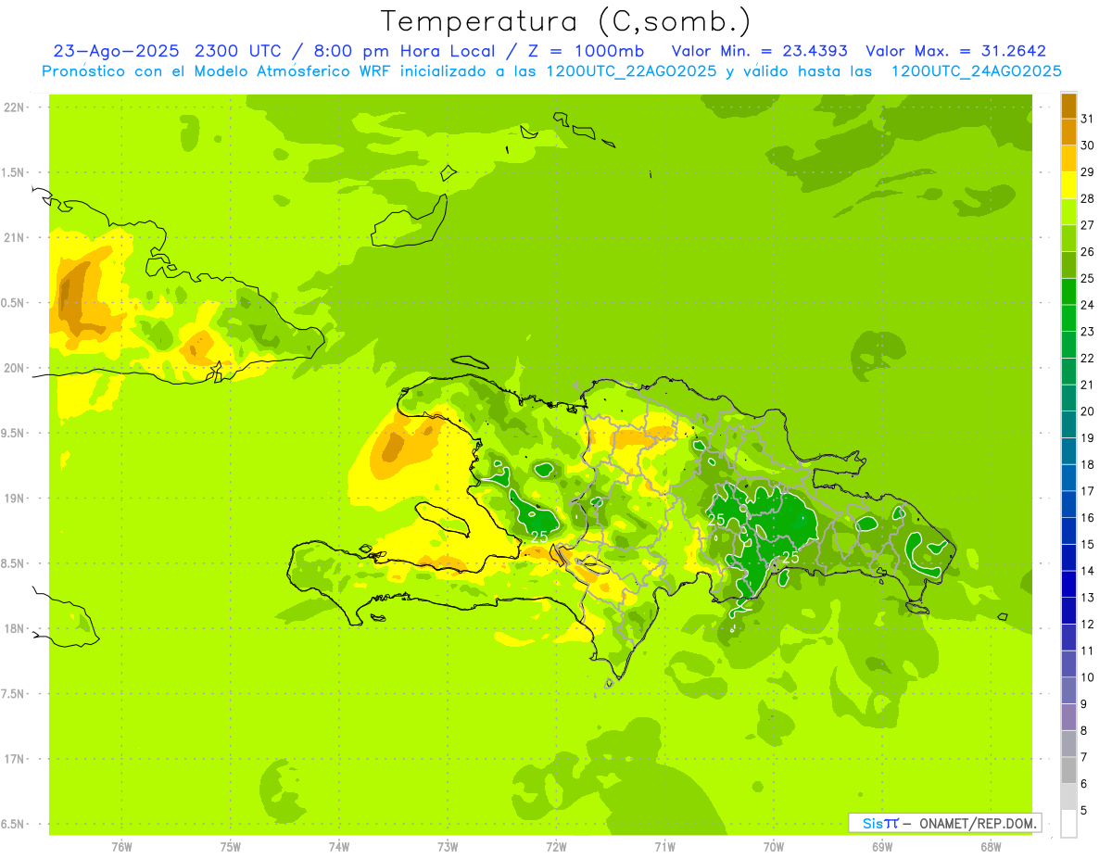1112x859 pixels.
Task: Click the legend value '25'
Action: [x=1088, y=278]
